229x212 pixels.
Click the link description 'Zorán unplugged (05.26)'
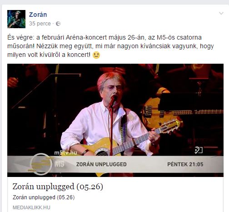click(x=44, y=197)
